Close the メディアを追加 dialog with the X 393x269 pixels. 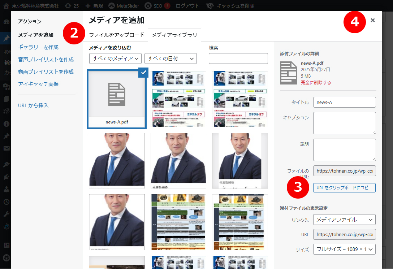click(373, 20)
